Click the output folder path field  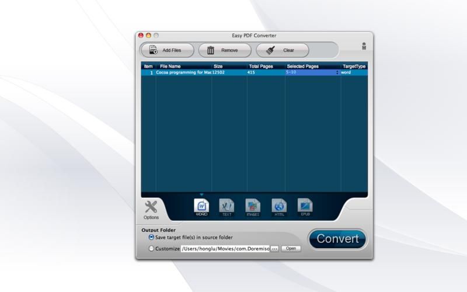click(225, 249)
